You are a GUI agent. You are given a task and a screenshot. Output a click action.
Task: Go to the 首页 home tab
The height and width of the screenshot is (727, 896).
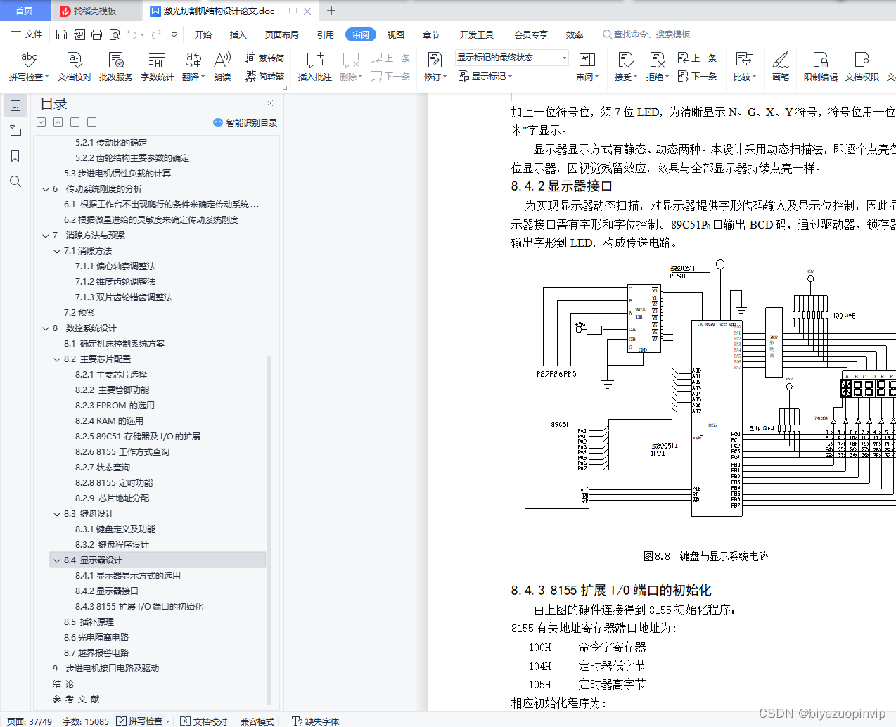[x=25, y=11]
